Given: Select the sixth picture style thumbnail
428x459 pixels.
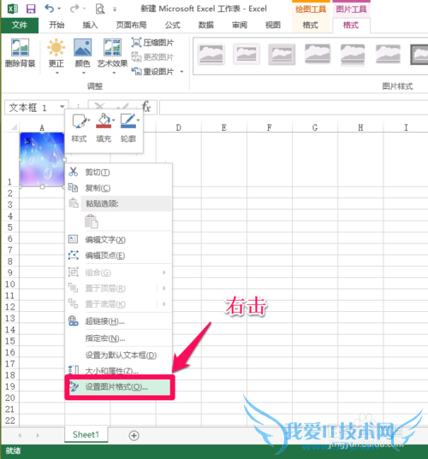Looking at the screenshot, I should [x=388, y=54].
